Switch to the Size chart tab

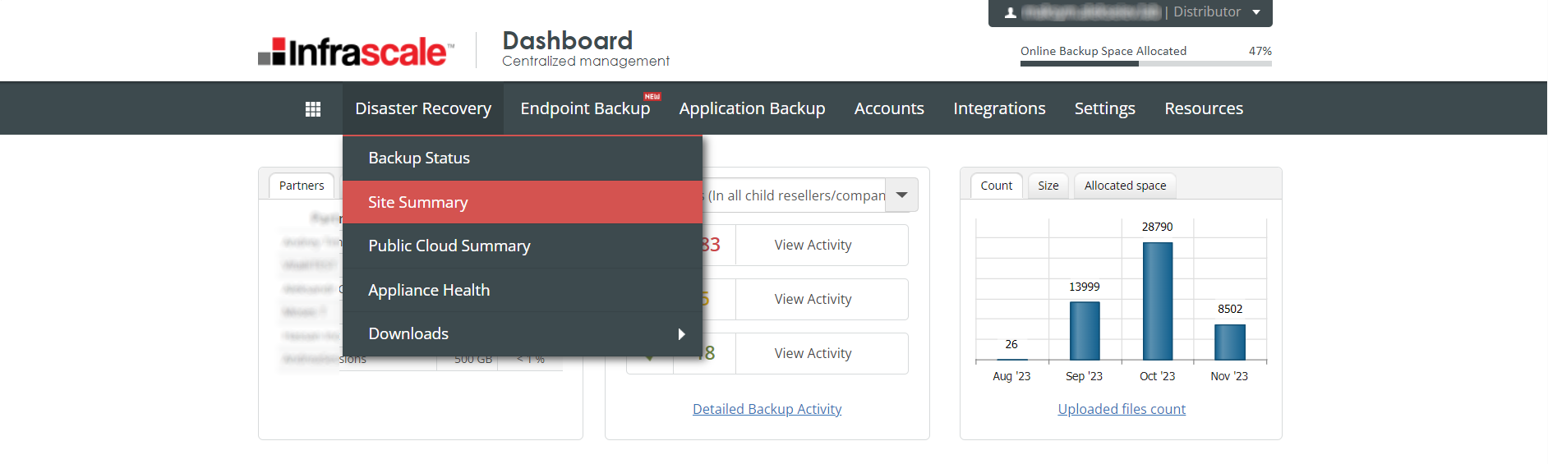point(1048,186)
